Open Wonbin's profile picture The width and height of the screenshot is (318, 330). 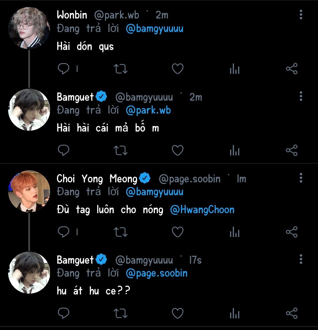click(x=29, y=28)
